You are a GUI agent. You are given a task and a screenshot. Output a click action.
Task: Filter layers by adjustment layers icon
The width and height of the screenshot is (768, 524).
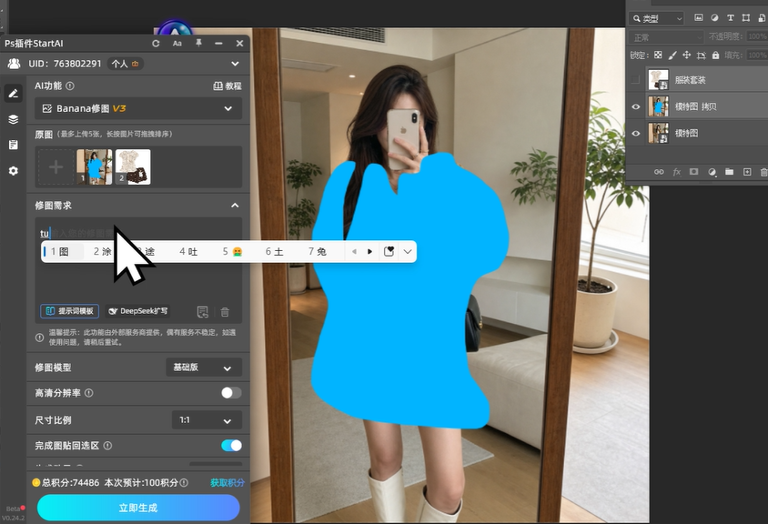[714, 18]
